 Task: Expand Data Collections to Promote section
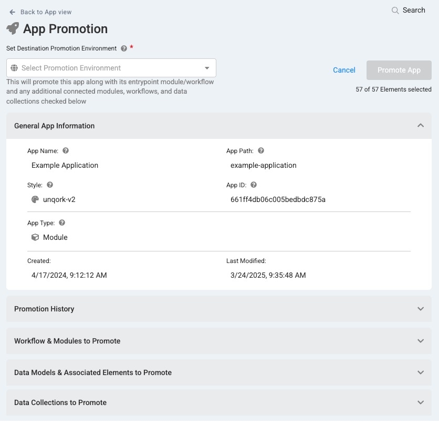(420, 402)
